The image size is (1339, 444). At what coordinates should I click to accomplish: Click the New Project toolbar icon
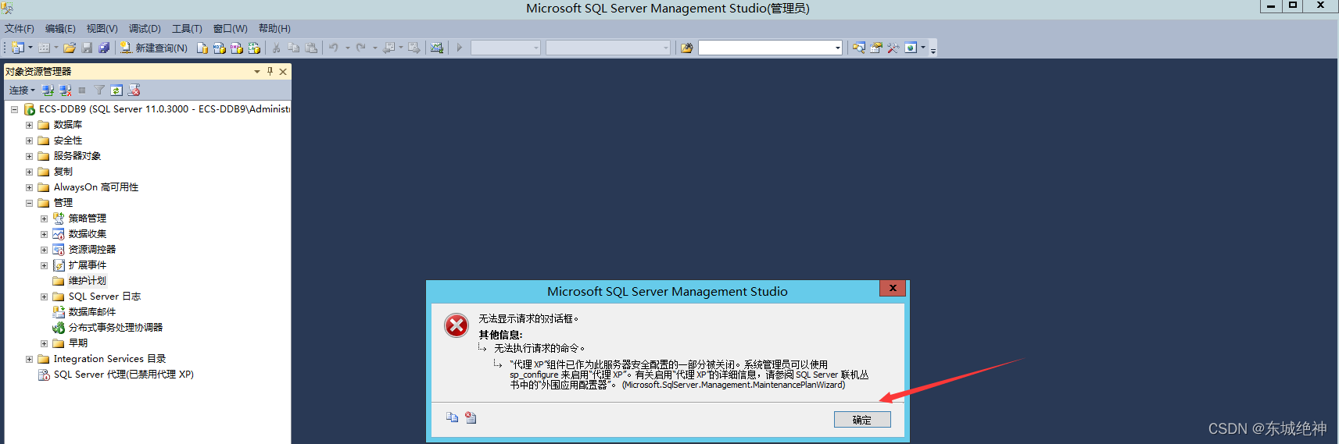tap(17, 48)
